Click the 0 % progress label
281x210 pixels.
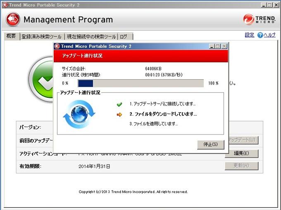pos(65,83)
